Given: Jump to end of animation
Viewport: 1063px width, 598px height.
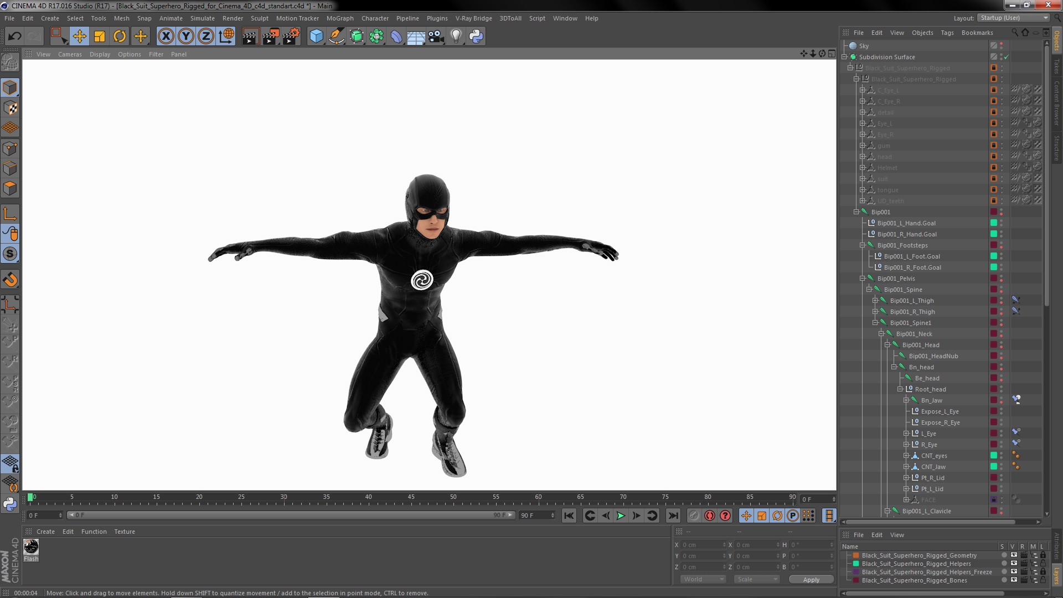Looking at the screenshot, I should coord(673,515).
